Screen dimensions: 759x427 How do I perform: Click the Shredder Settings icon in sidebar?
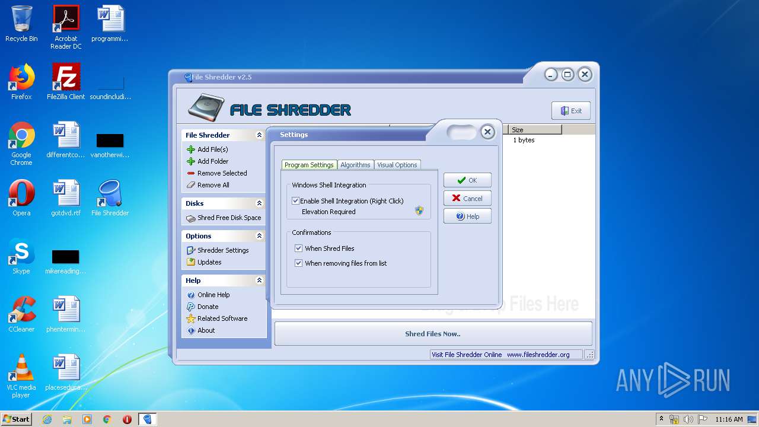pos(191,250)
